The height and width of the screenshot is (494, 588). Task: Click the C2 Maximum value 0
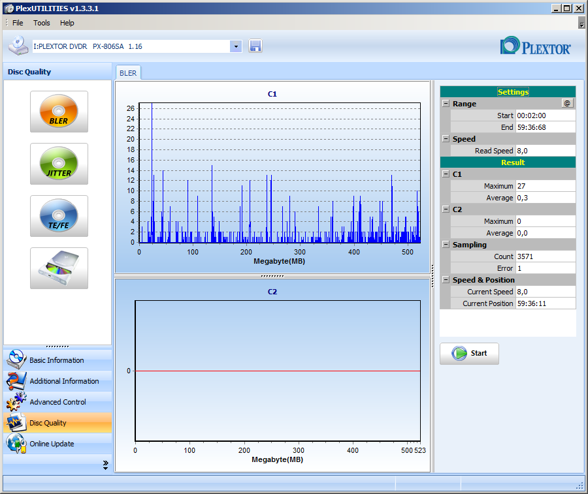coord(546,221)
